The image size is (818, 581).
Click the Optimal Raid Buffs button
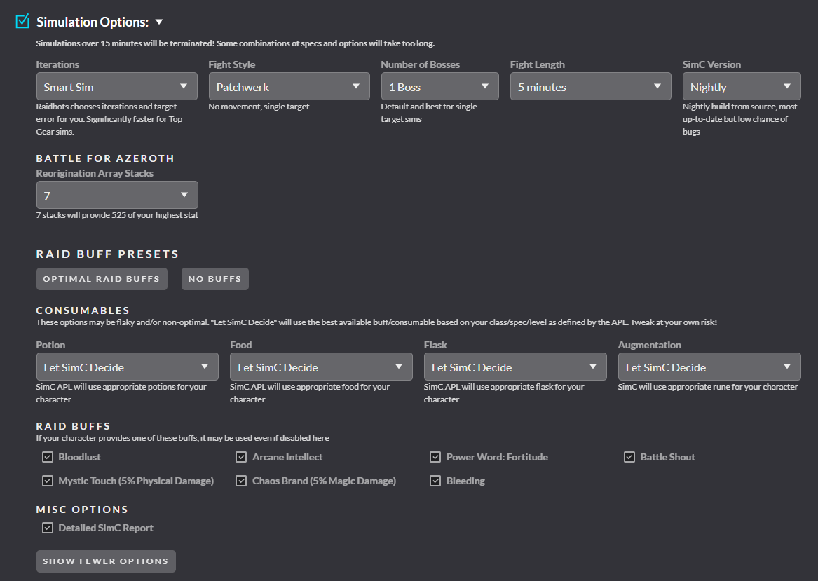(102, 279)
